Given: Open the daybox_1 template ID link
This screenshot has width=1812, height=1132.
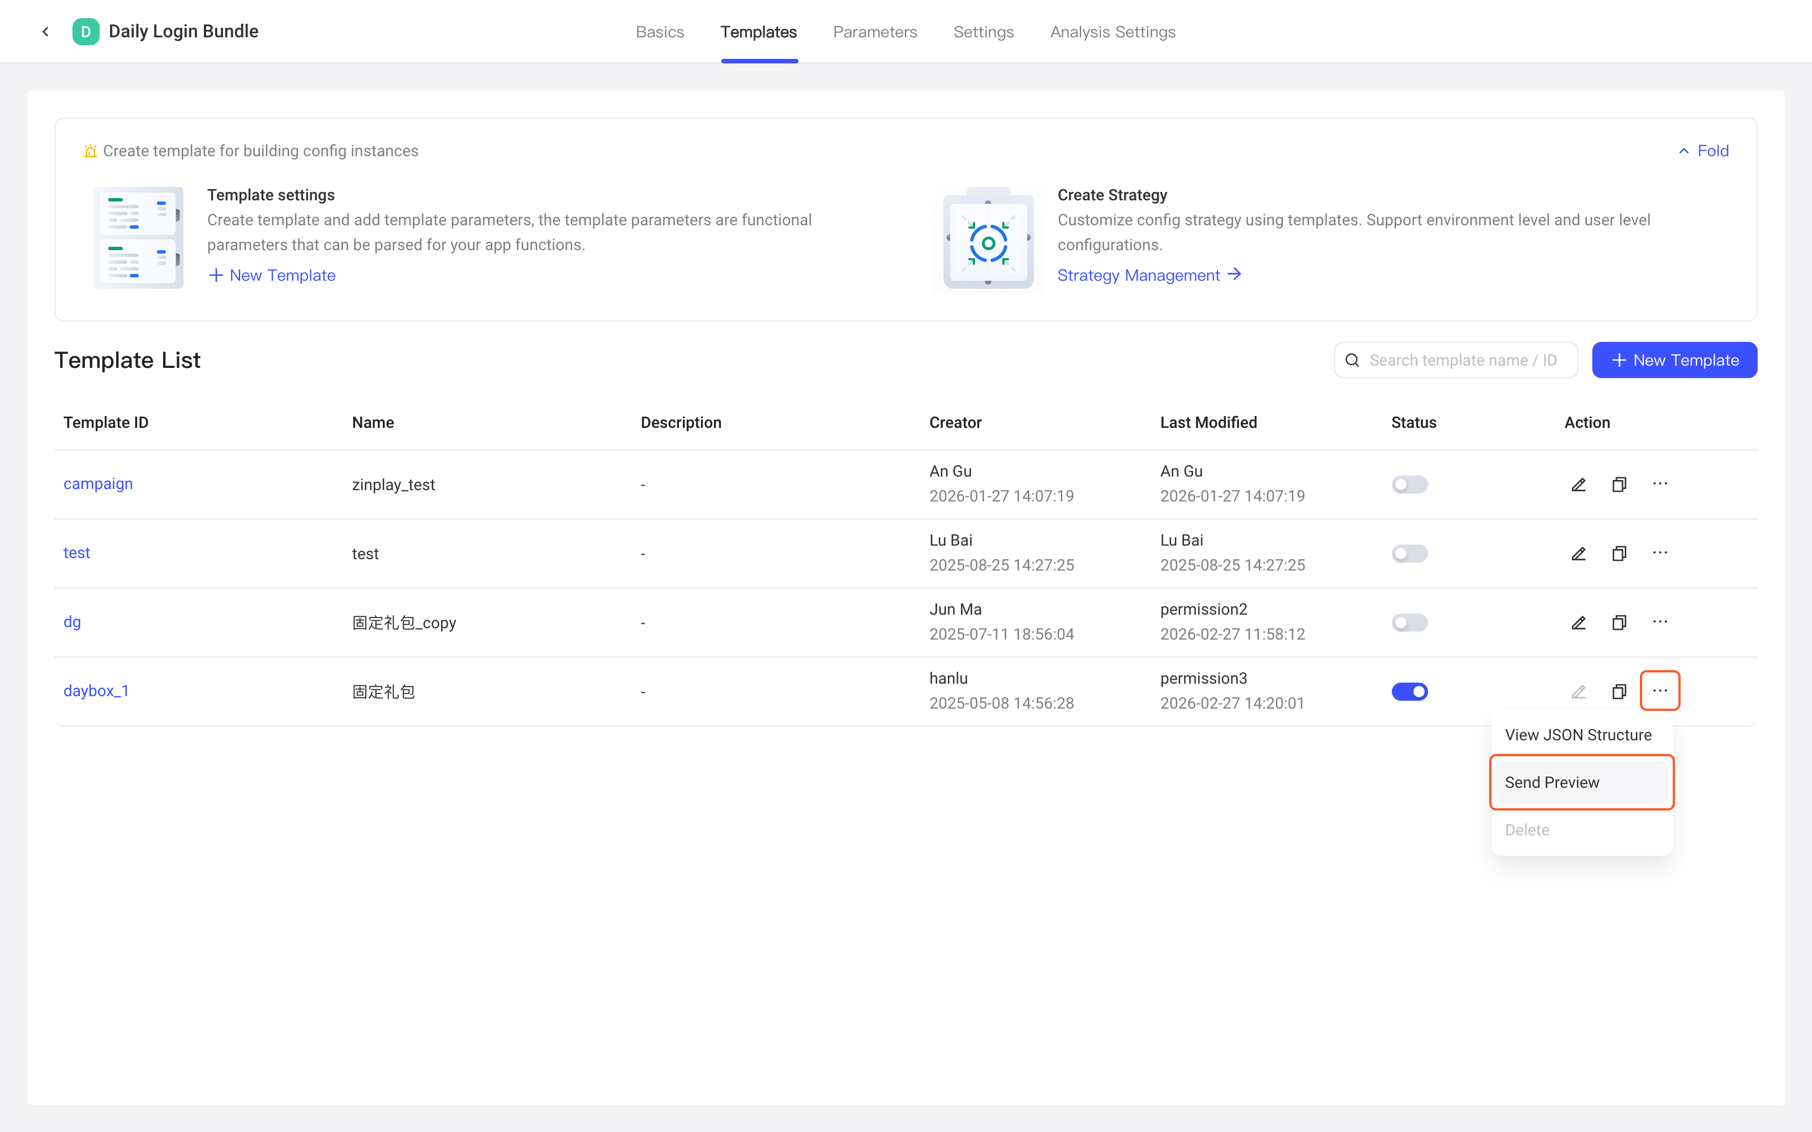Looking at the screenshot, I should coord(96,691).
